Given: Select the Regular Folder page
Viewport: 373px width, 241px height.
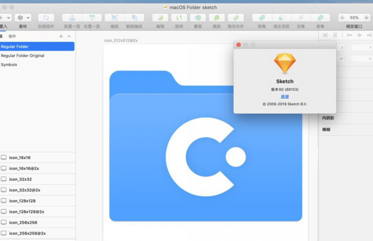Looking at the screenshot, I should point(37,47).
